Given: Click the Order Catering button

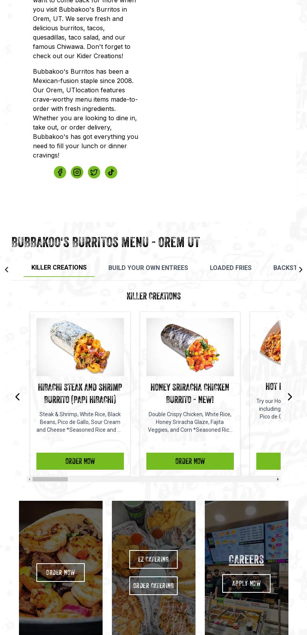Looking at the screenshot, I should [x=153, y=586].
